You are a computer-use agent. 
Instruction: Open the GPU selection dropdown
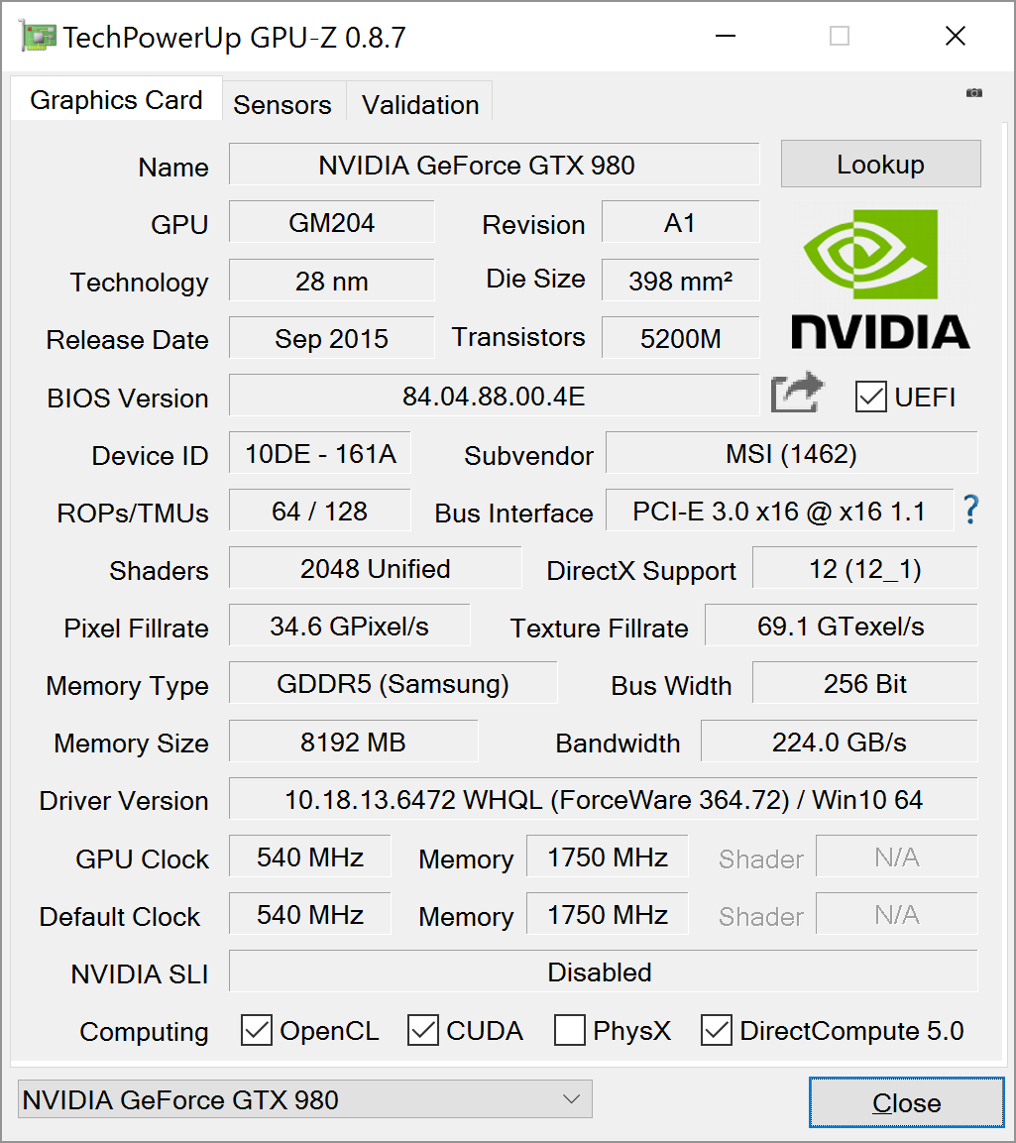305,1099
